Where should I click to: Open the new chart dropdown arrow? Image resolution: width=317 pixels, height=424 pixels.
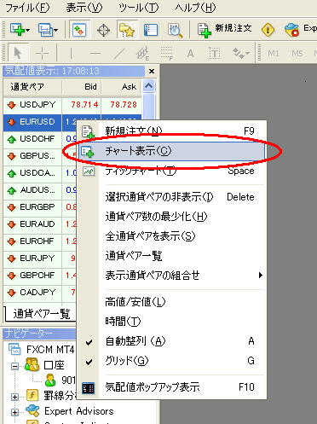point(27,30)
